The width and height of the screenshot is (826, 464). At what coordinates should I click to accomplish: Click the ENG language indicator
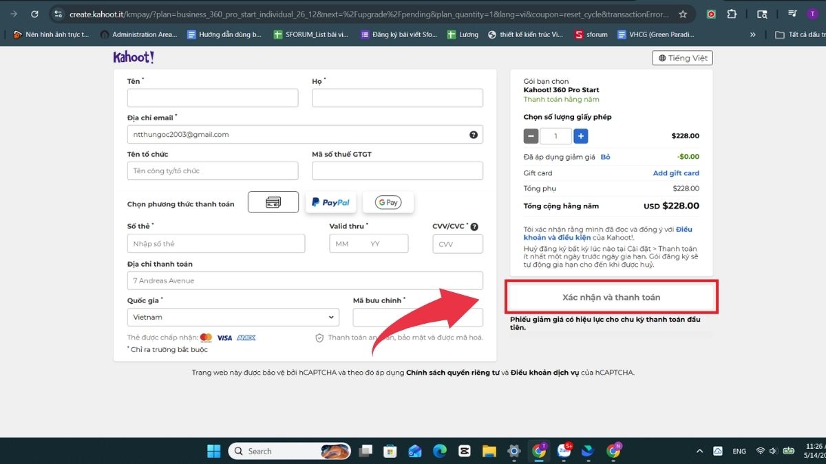point(739,451)
